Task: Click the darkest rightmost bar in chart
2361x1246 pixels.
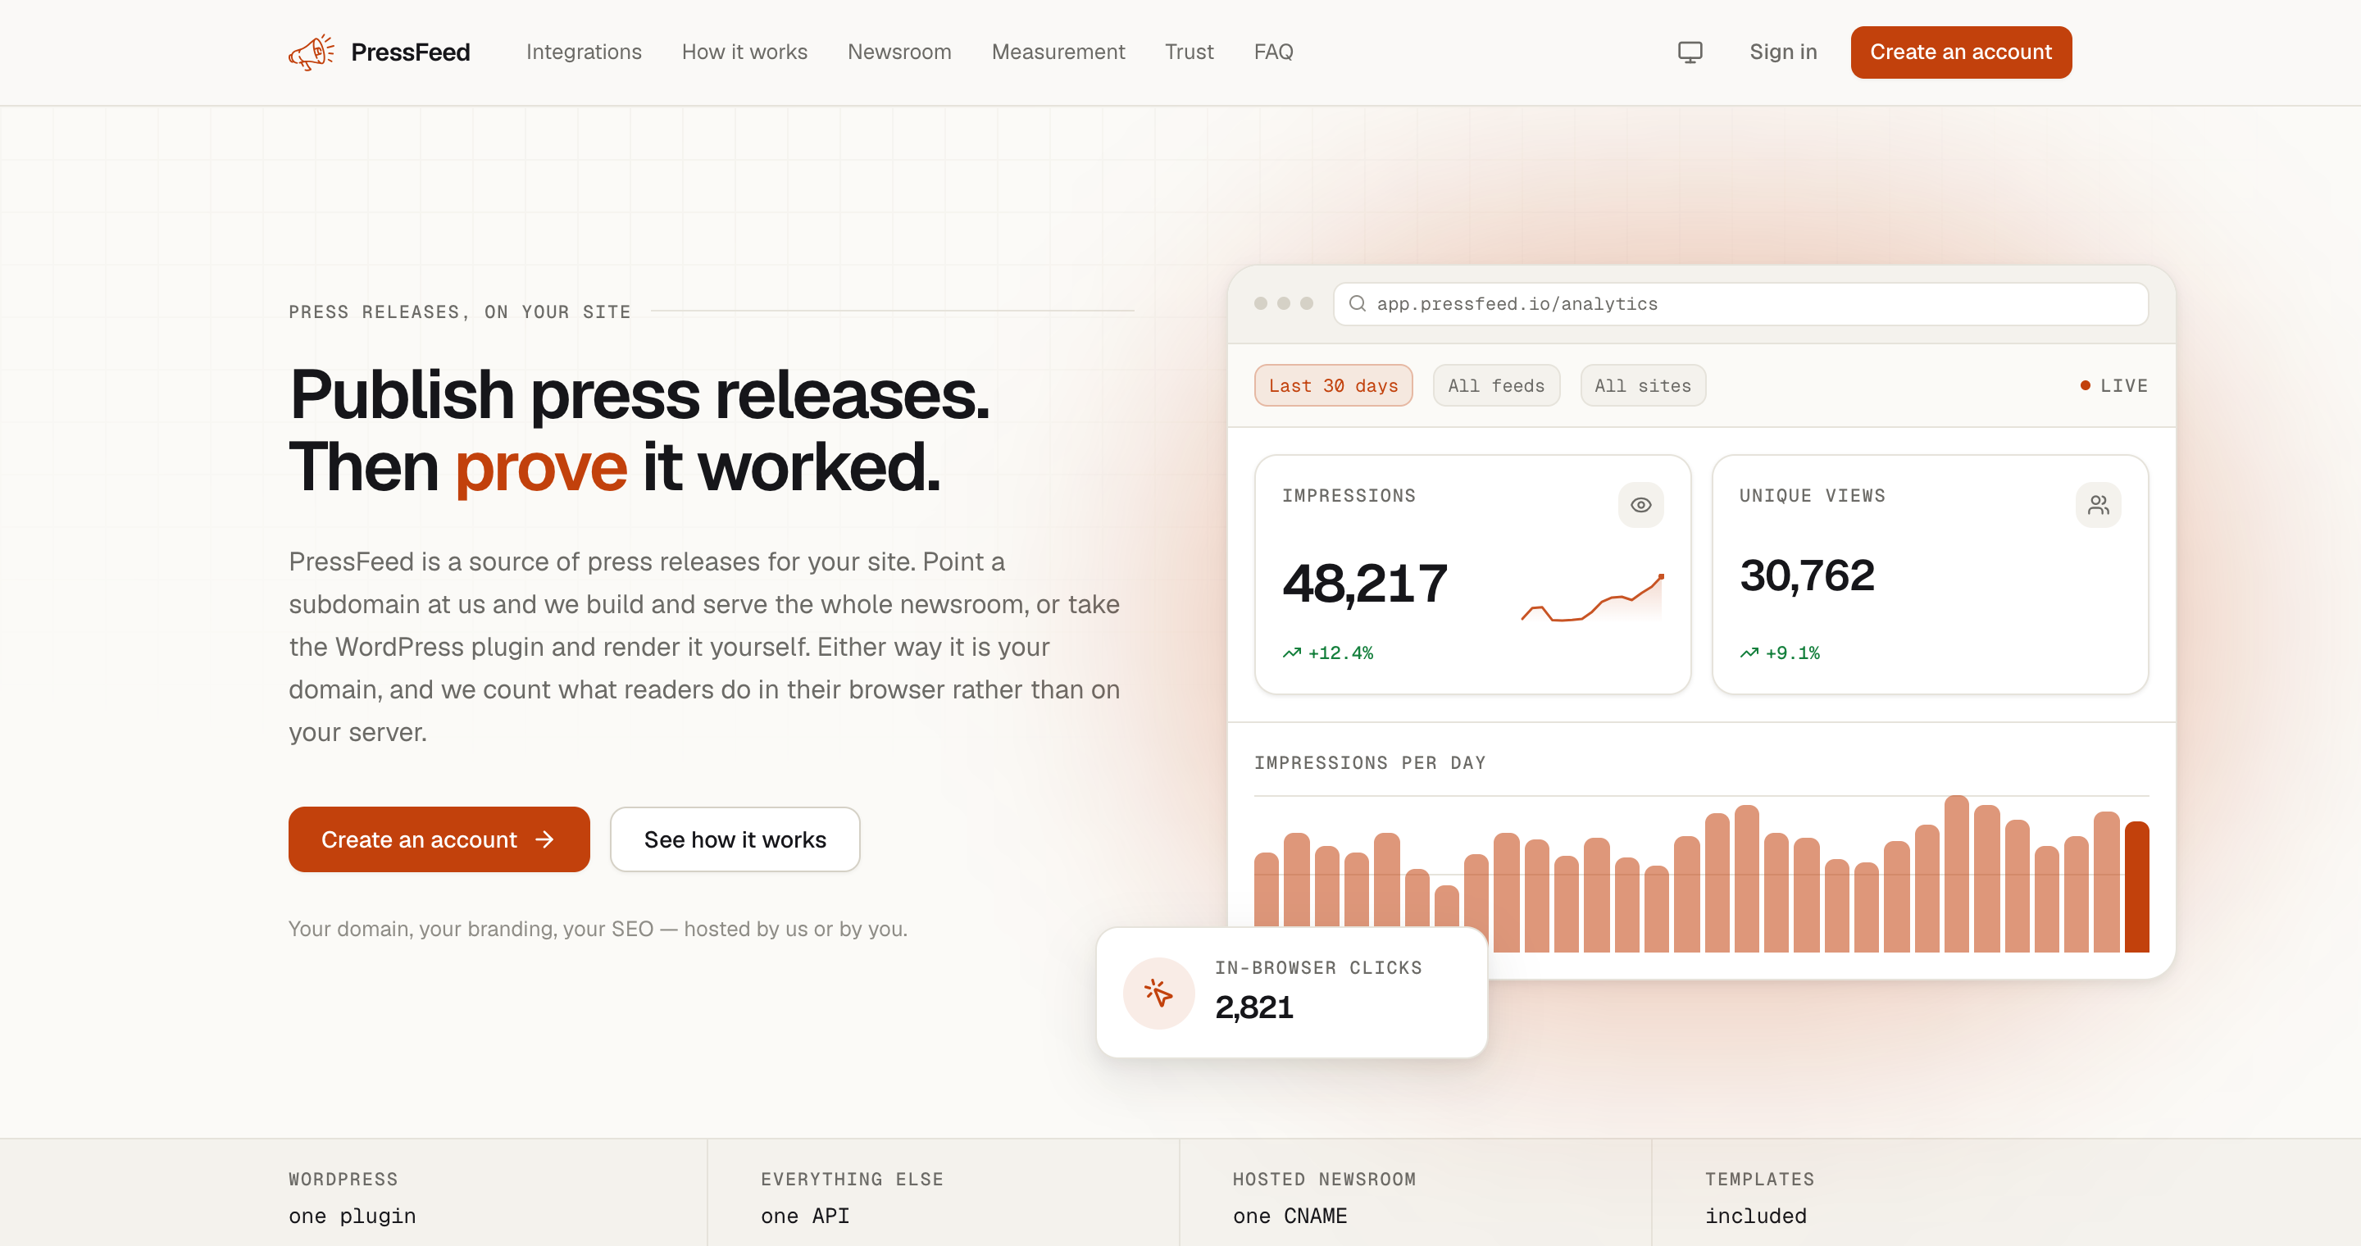Action: [2136, 887]
